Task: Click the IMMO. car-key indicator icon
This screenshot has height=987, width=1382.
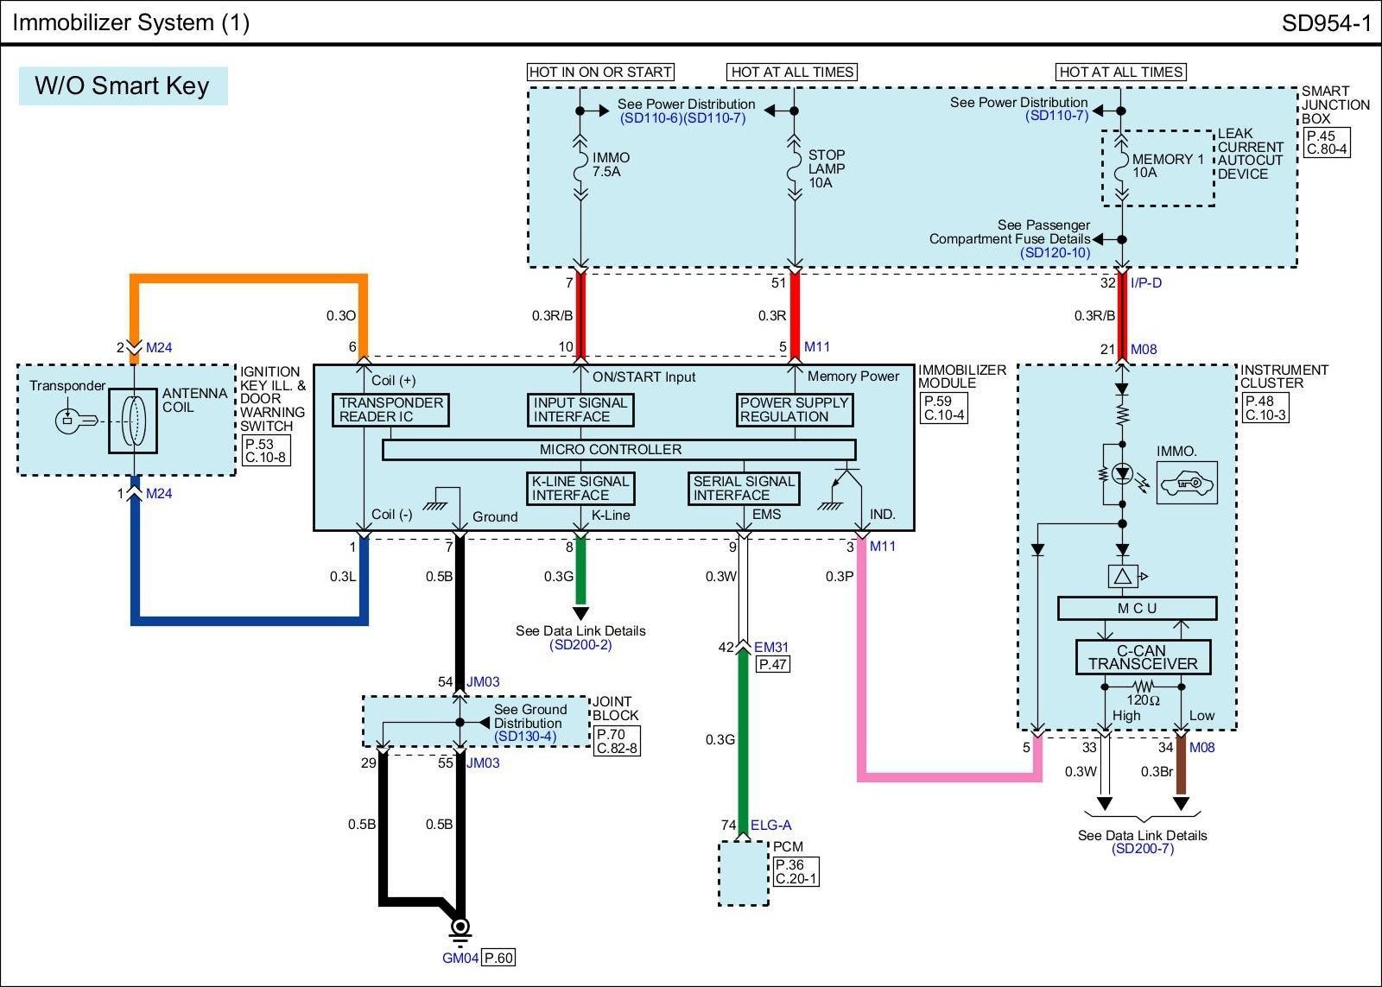Action: pyautogui.click(x=1186, y=483)
